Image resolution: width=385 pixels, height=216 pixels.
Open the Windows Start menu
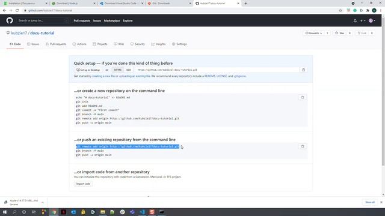(5, 212)
